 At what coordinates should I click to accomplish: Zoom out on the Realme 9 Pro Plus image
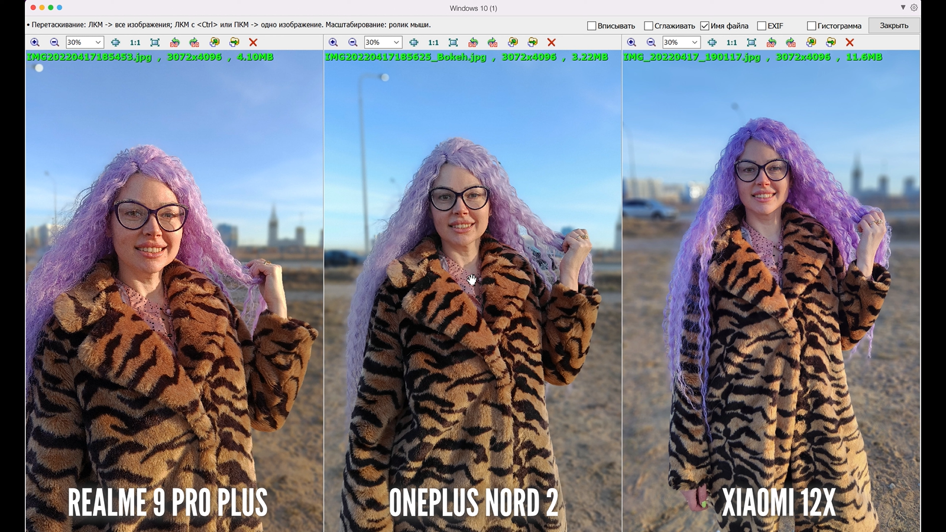[54, 43]
